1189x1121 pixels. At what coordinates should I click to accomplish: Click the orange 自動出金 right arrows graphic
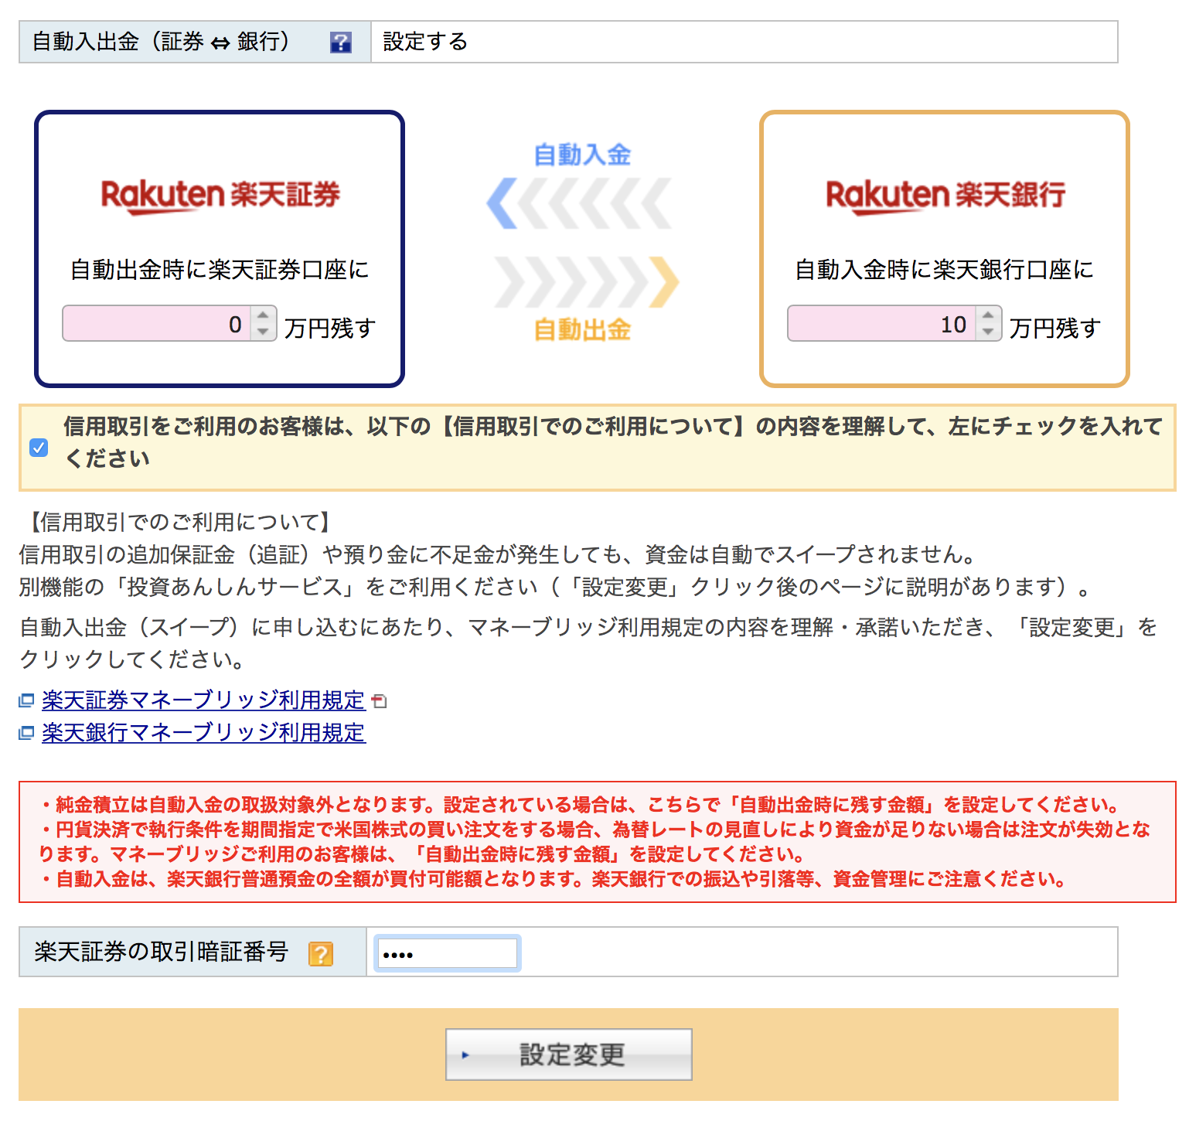(587, 282)
